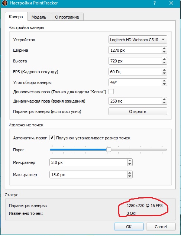The image size is (181, 236).
Task: Open the Устройство camera dropdown
Action: click(x=138, y=40)
